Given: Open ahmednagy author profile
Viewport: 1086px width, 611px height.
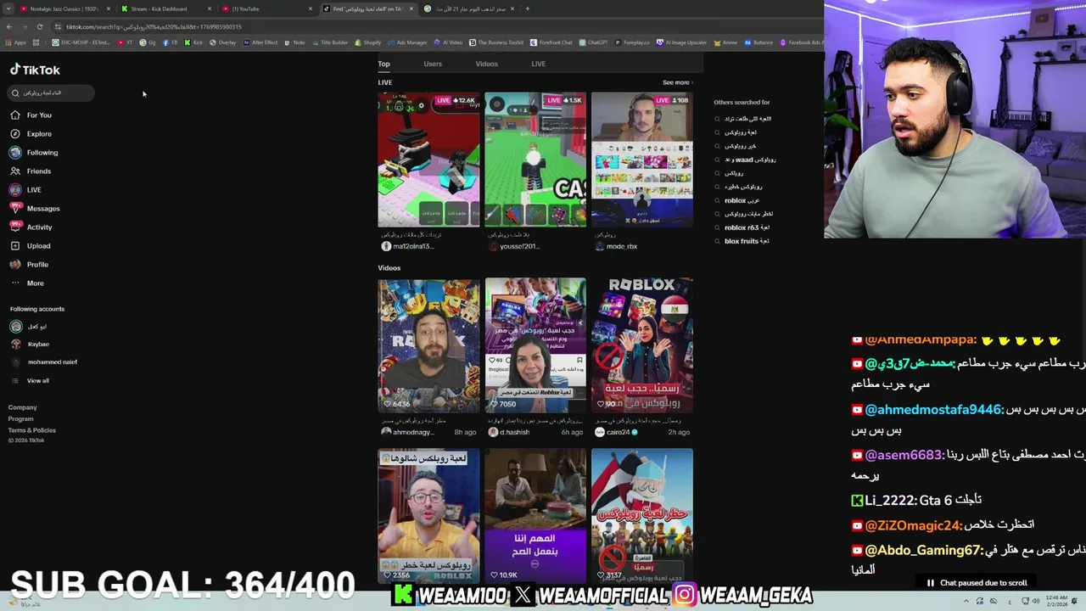Looking at the screenshot, I should [x=408, y=432].
